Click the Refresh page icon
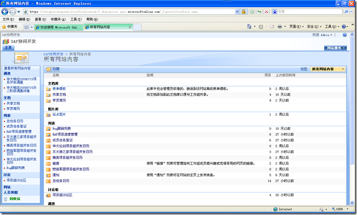Screen dimensions: 357x215 (259, 12)
